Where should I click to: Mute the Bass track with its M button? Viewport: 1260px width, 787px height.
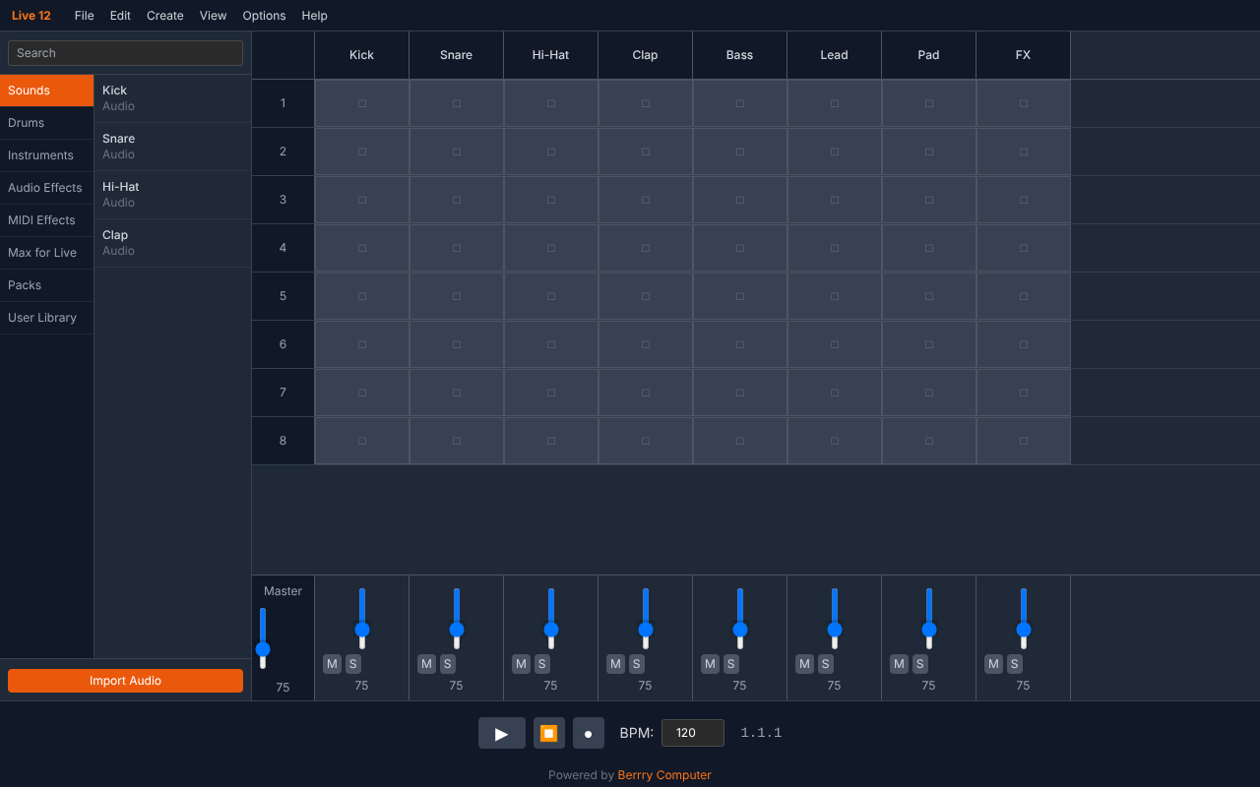point(710,664)
